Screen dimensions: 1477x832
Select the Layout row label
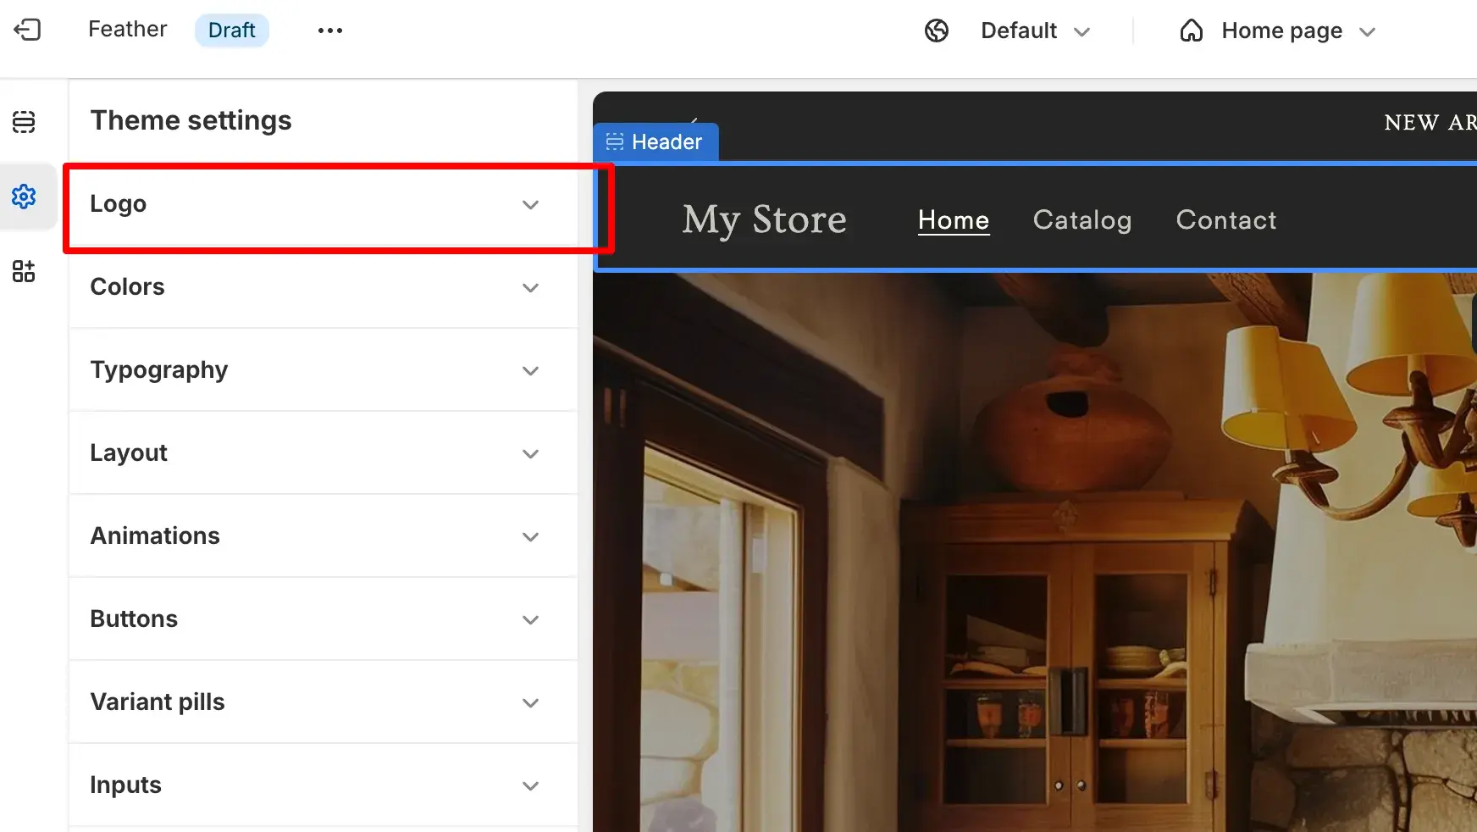coord(129,453)
